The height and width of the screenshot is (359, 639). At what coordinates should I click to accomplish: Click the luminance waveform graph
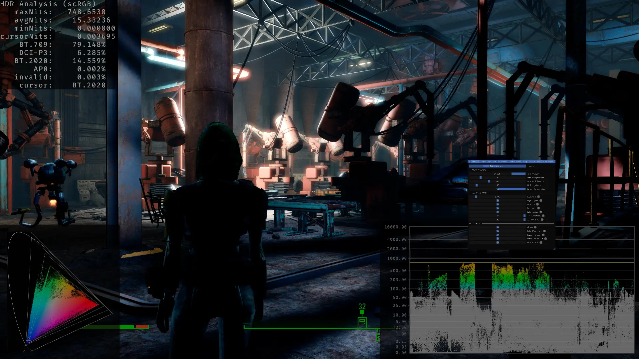[x=522, y=290]
